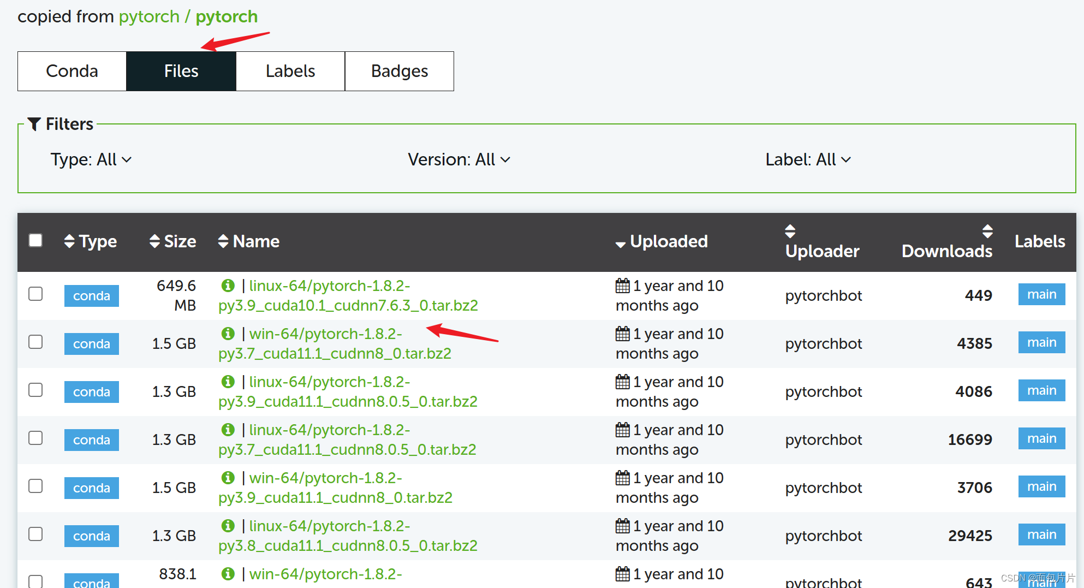Check the box for win-64 py3.9_cuda11.1 file
Viewport: 1084px width, 588px height.
35,486
